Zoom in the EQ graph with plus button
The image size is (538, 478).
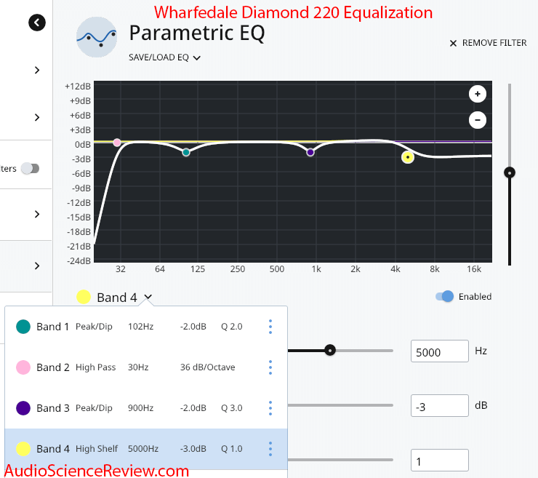pyautogui.click(x=477, y=94)
